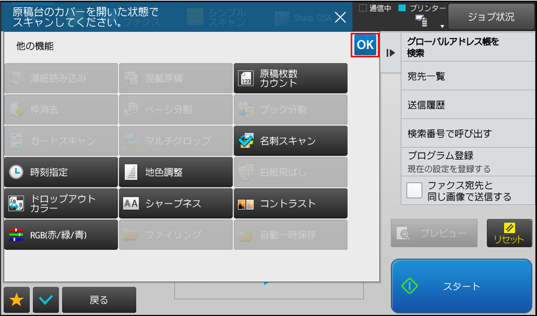Image resolution: width=537 pixels, height=316 pixels.
Task: Open RGB(赤/緑/青) color adjustment
Action: [x=61, y=235]
